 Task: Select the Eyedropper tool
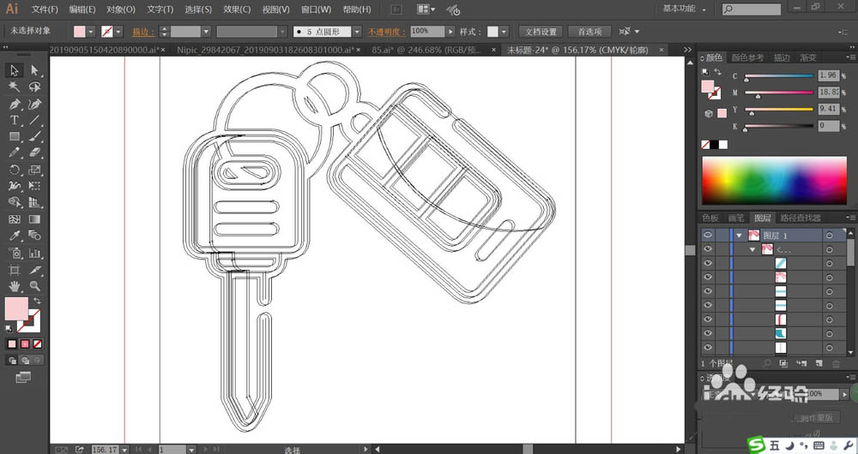point(15,236)
